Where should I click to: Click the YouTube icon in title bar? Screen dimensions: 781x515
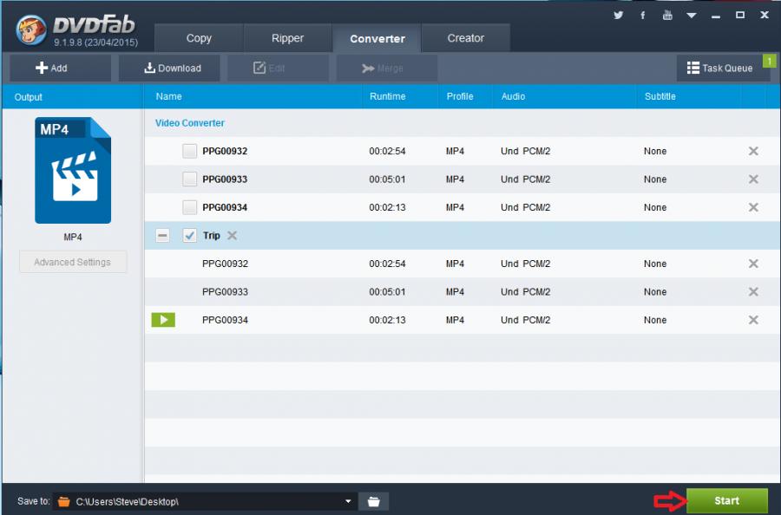(667, 15)
